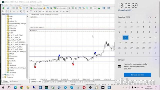The height and width of the screenshot is (90, 160).
Task: Open Arrows tool dropdown in drawing toolbar
Action: [x=36, y=11]
